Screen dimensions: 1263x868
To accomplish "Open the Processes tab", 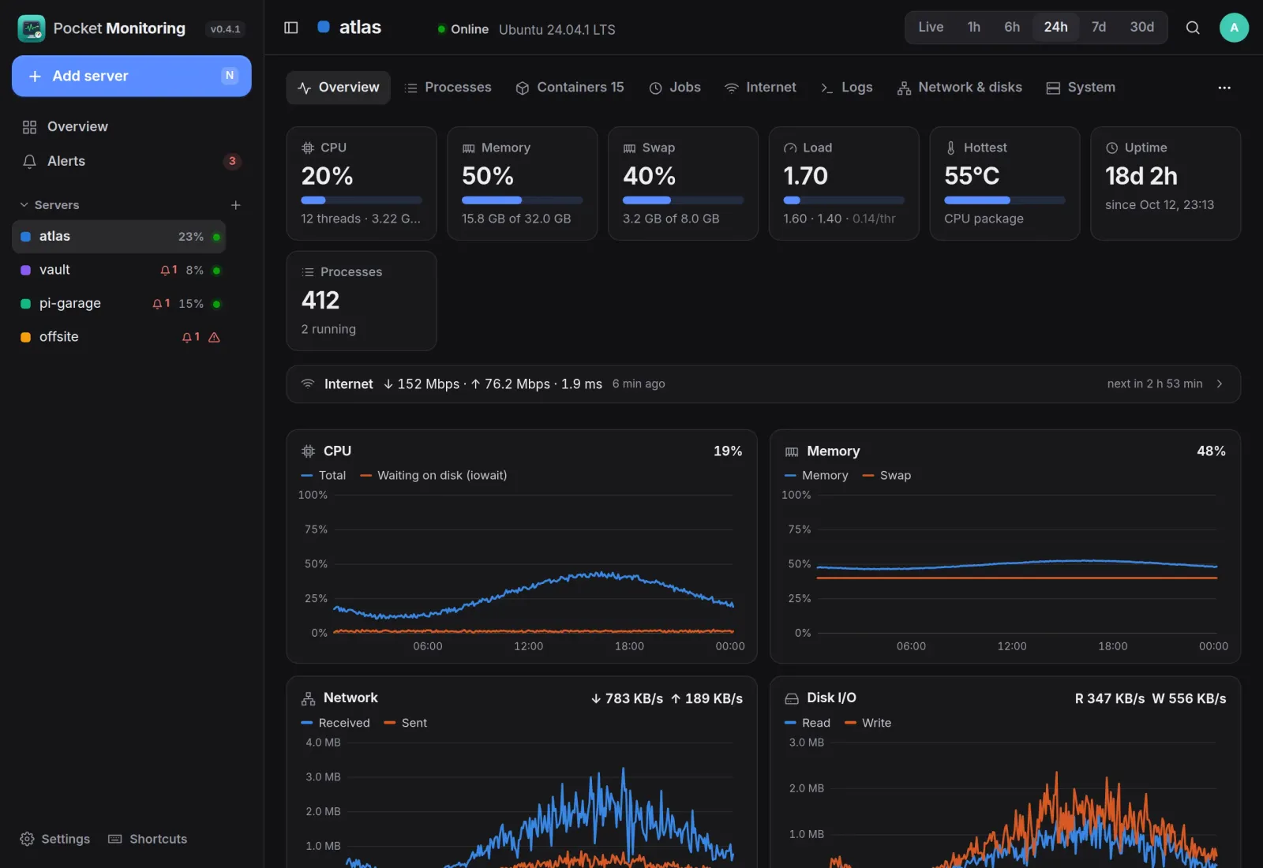I will (448, 88).
